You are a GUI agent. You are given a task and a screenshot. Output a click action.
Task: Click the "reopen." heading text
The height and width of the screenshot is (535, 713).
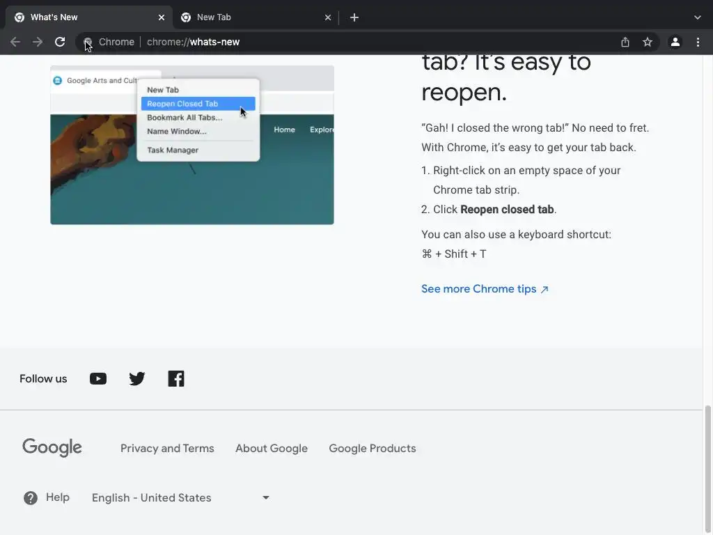[x=464, y=93]
